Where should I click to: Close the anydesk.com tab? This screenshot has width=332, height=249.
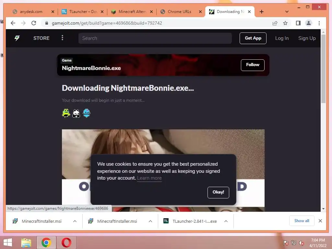pyautogui.click(x=53, y=12)
